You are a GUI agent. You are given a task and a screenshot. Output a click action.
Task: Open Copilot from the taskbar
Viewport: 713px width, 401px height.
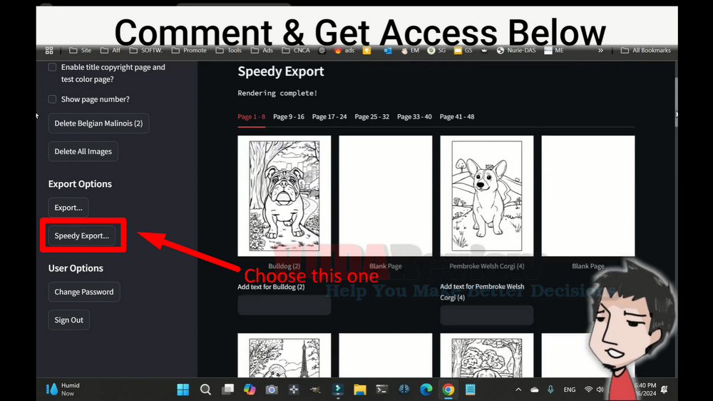249,390
